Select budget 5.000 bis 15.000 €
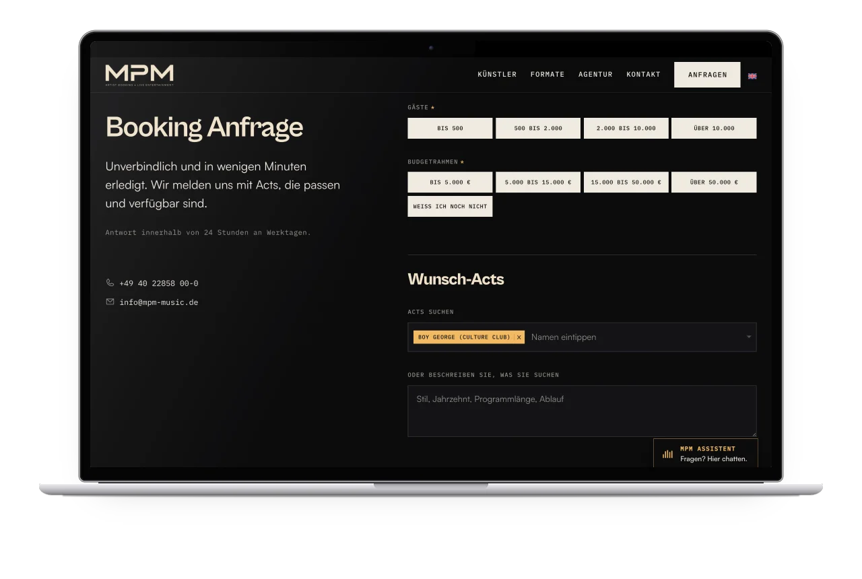This screenshot has width=862, height=579. 538,182
